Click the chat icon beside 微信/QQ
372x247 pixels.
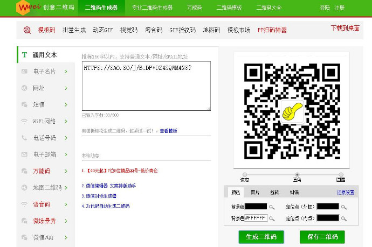pyautogui.click(x=24, y=237)
